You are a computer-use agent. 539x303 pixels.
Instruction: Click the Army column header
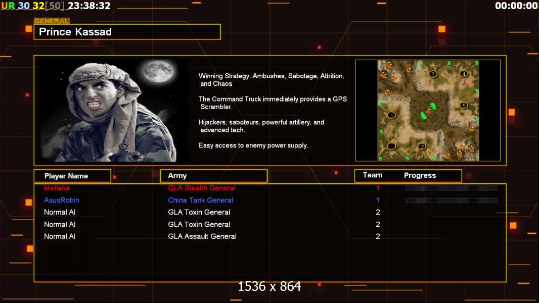214,176
